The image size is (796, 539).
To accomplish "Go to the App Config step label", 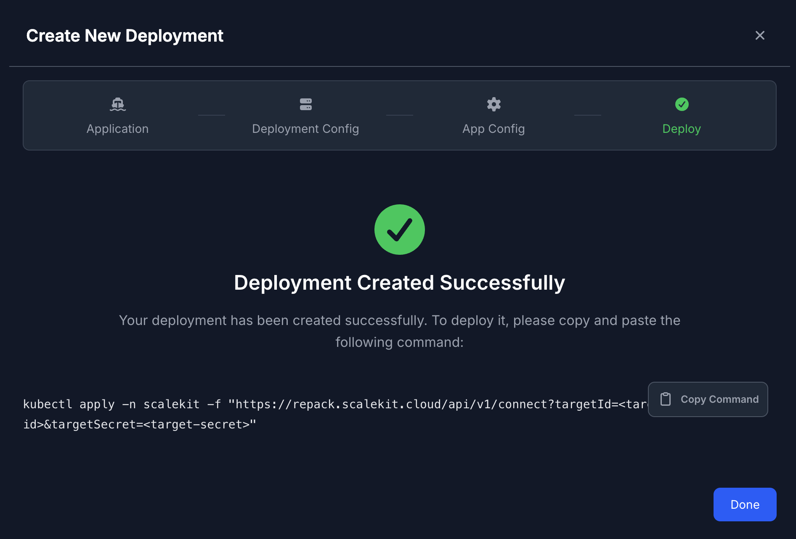I will [494, 129].
